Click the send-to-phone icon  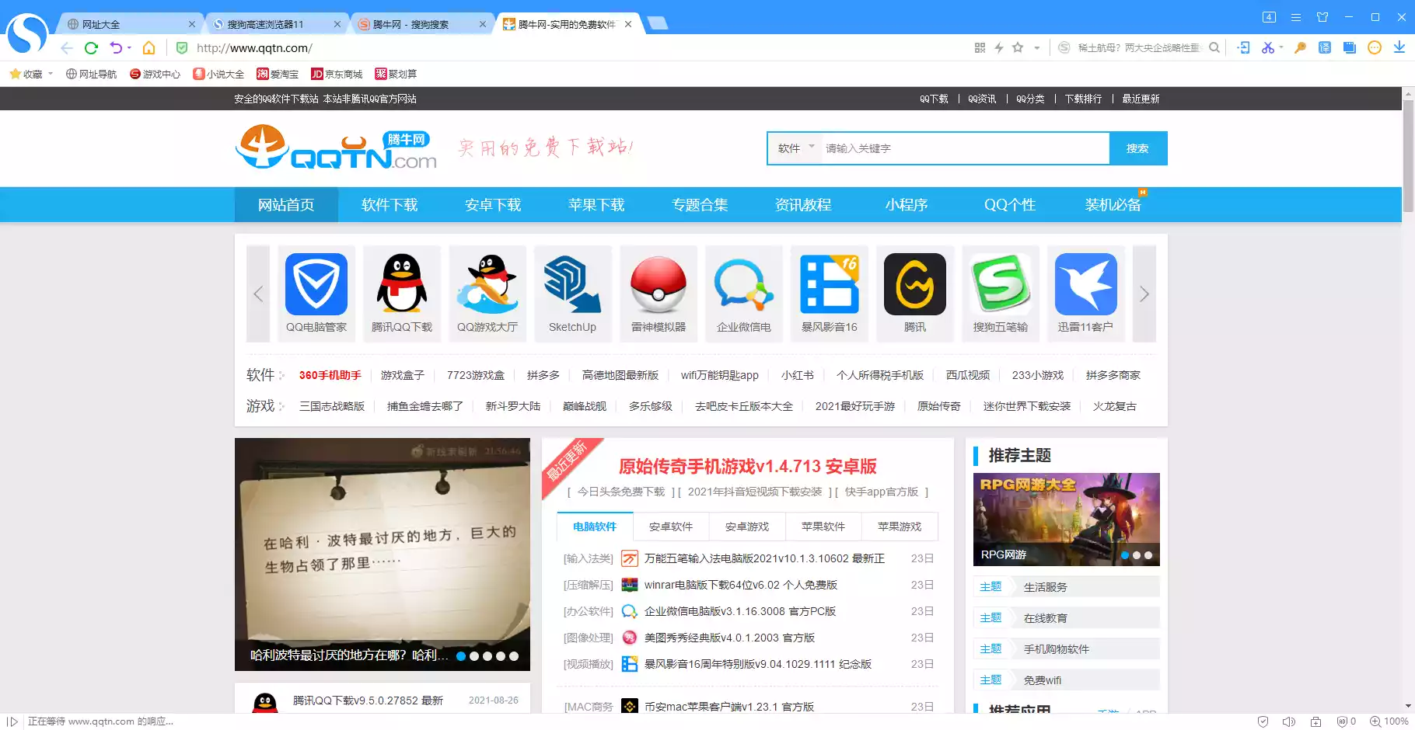tap(1242, 47)
